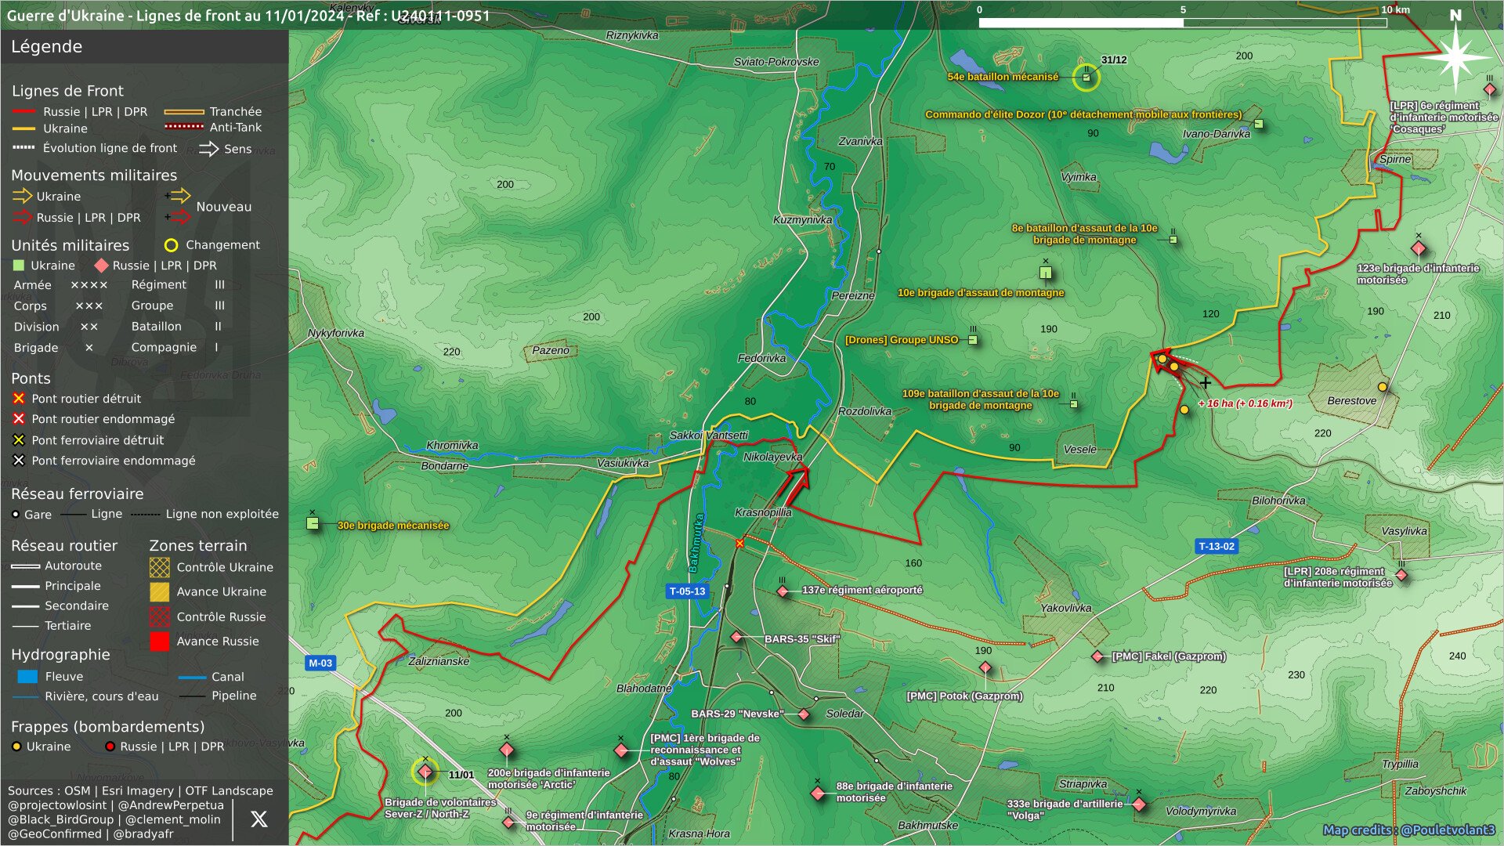Click the 9e régiment d'infanterie motorisée diamond

509,822
